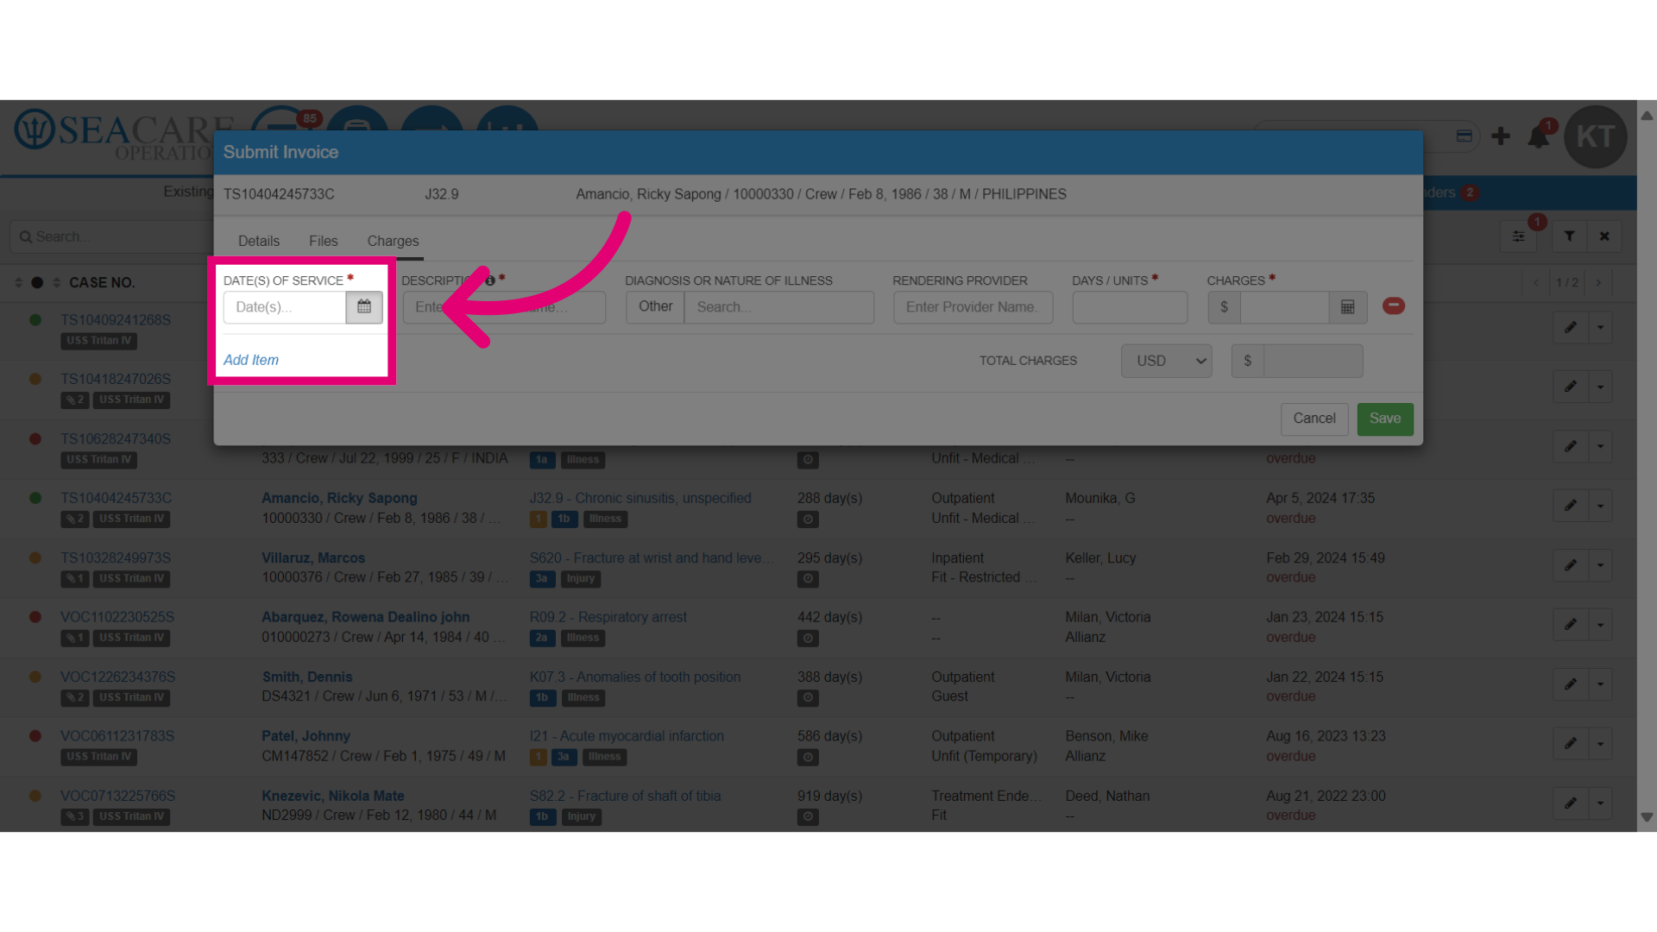Remove the charge line with red minus
The width and height of the screenshot is (1657, 932).
1393,306
